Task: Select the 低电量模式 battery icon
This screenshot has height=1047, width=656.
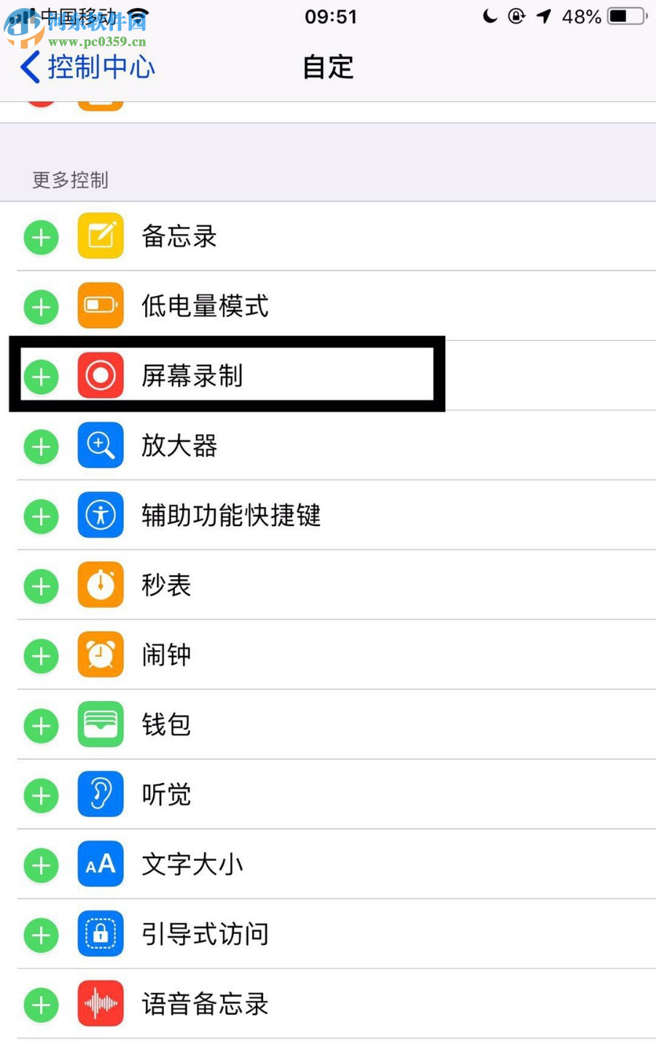Action: pos(101,306)
